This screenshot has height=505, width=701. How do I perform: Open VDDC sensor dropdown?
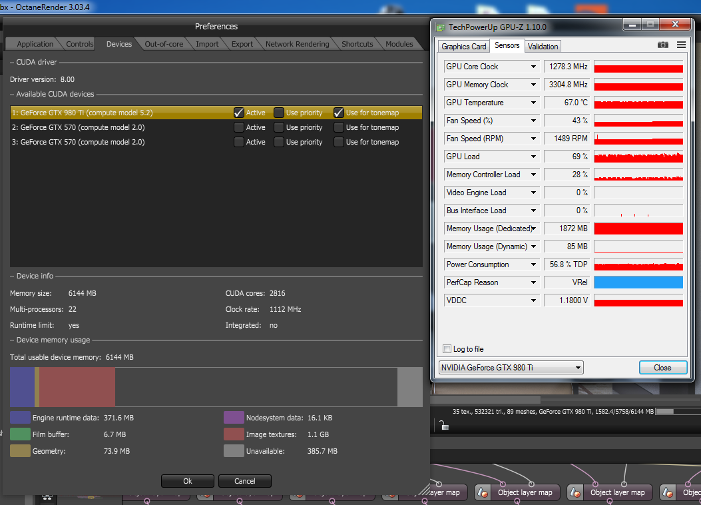coord(533,300)
